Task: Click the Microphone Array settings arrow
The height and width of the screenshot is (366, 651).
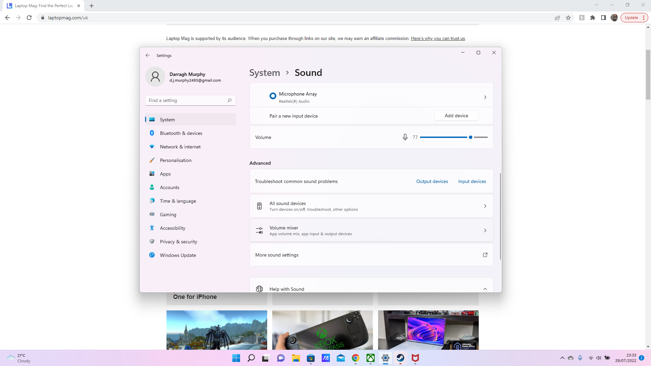Action: [x=485, y=97]
